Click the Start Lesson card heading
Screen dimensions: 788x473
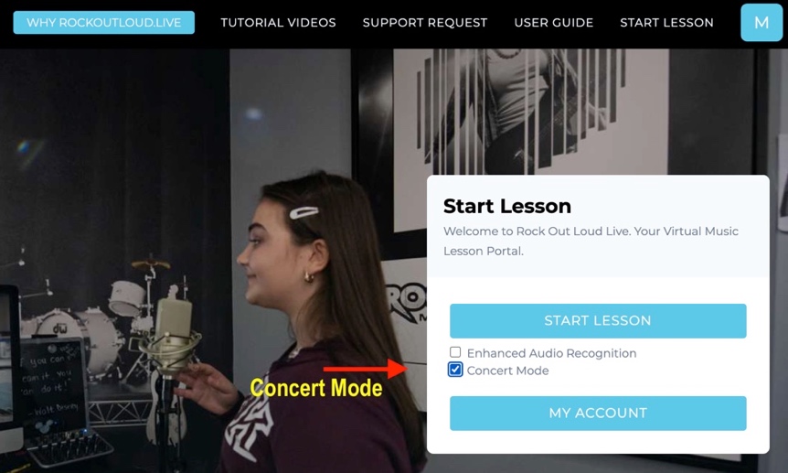point(507,207)
